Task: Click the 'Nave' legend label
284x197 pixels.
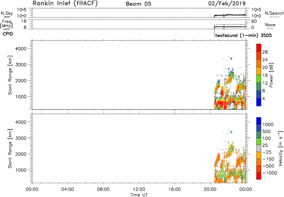Action: click(270, 25)
